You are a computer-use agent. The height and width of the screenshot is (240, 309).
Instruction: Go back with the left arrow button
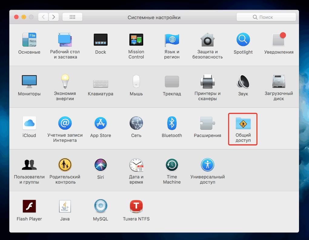click(x=43, y=17)
